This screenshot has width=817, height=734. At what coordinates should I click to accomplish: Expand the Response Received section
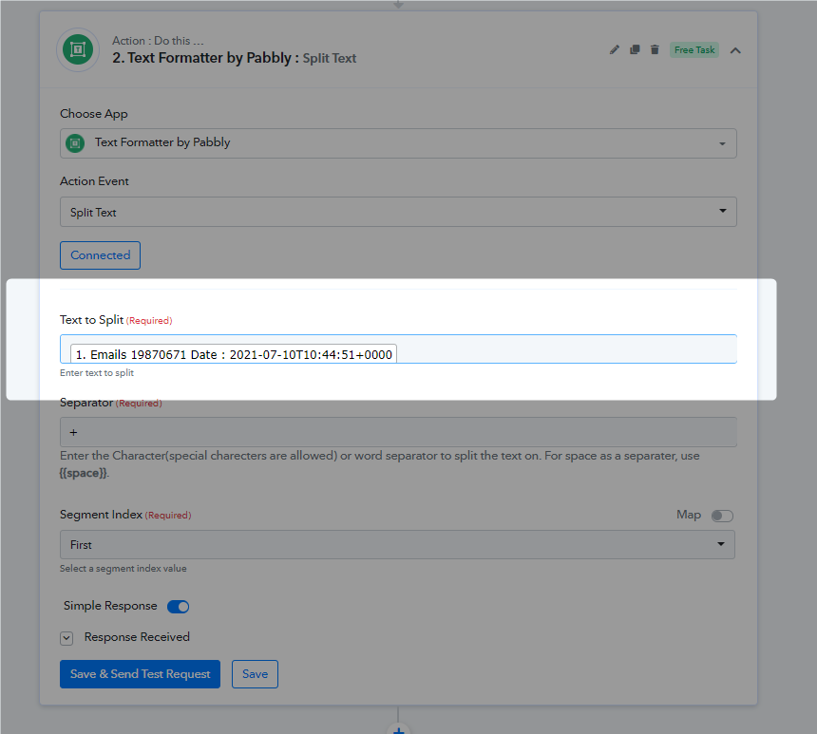pos(66,638)
